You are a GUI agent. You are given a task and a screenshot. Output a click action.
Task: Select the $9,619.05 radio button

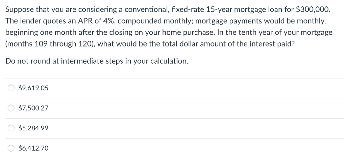coord(11,88)
